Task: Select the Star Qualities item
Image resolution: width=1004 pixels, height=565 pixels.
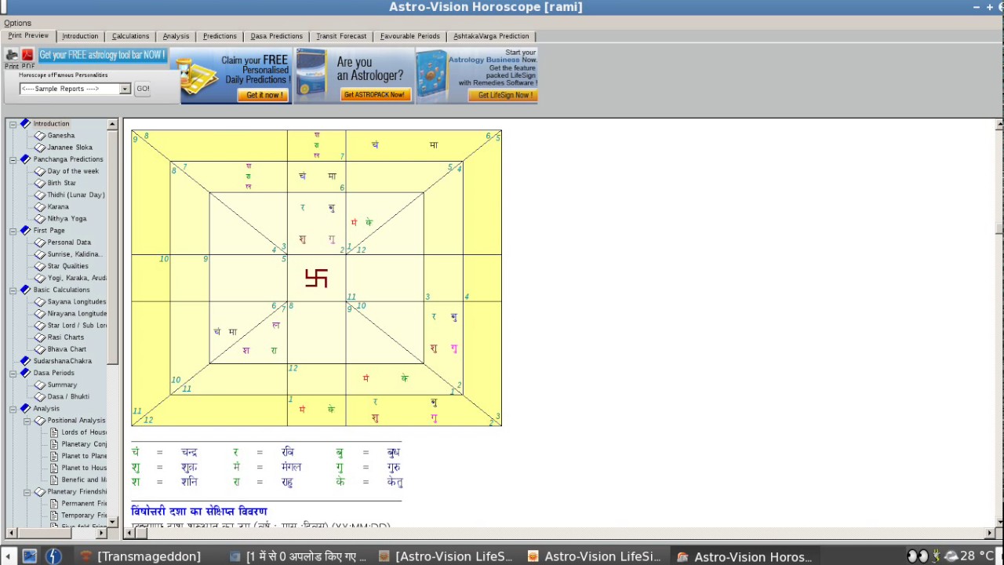Action: pos(67,266)
